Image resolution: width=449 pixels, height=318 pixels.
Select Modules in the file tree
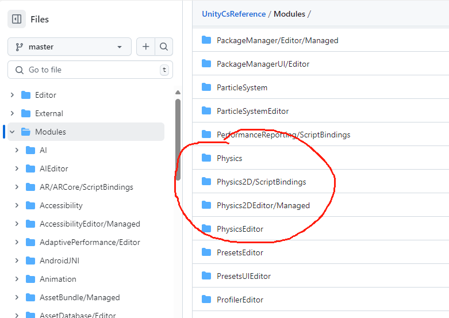(51, 132)
